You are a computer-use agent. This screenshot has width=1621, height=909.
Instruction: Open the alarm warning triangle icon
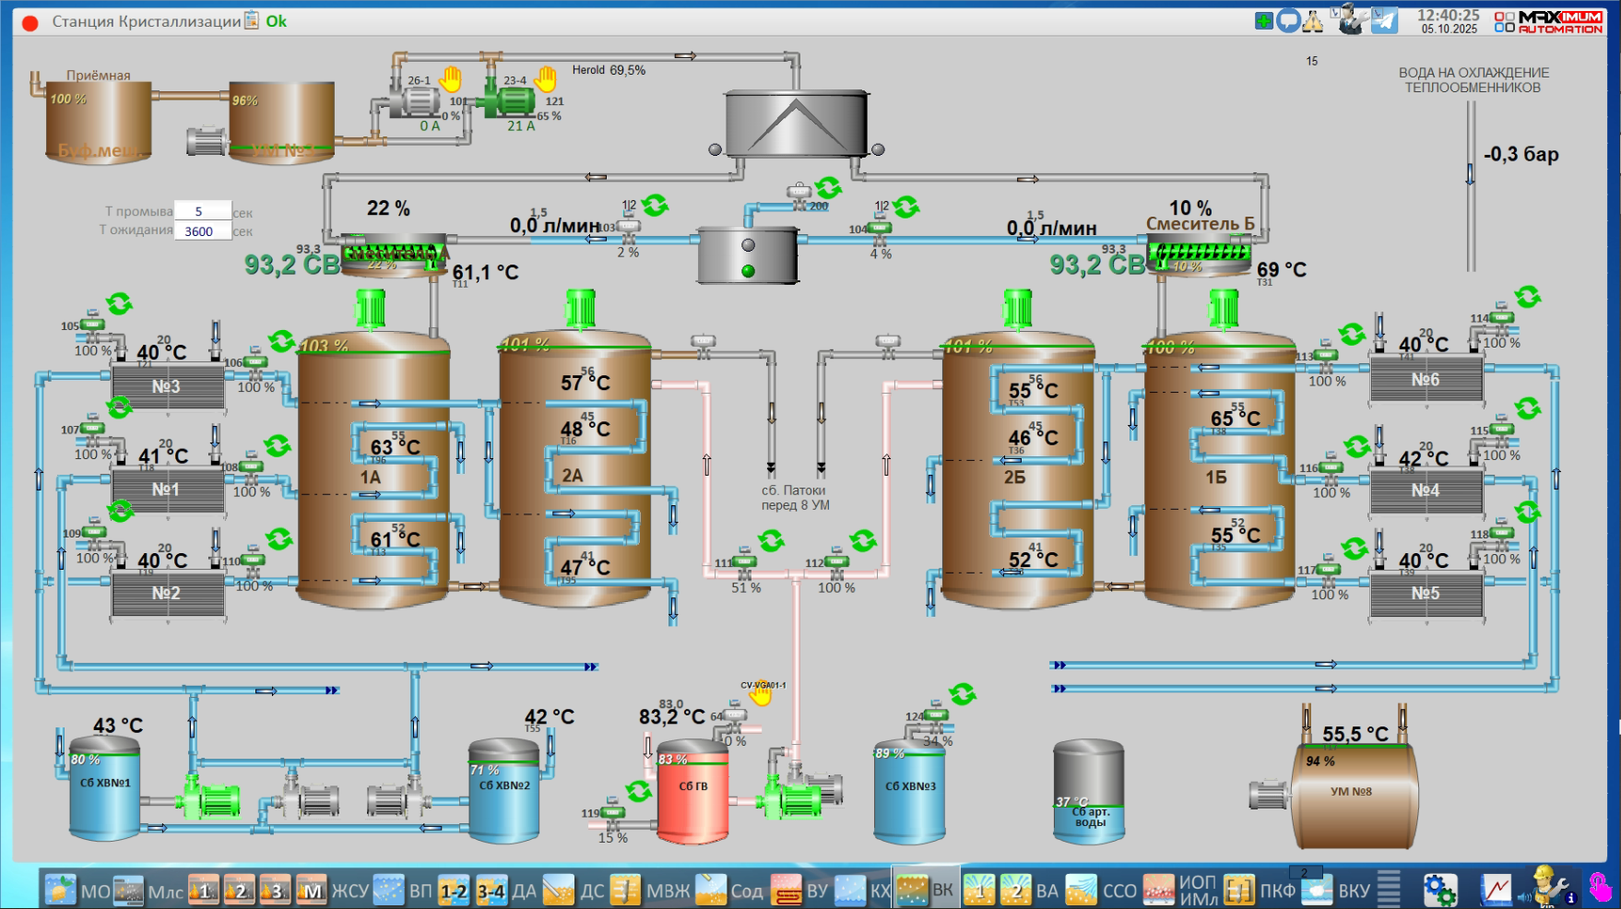tap(1312, 20)
